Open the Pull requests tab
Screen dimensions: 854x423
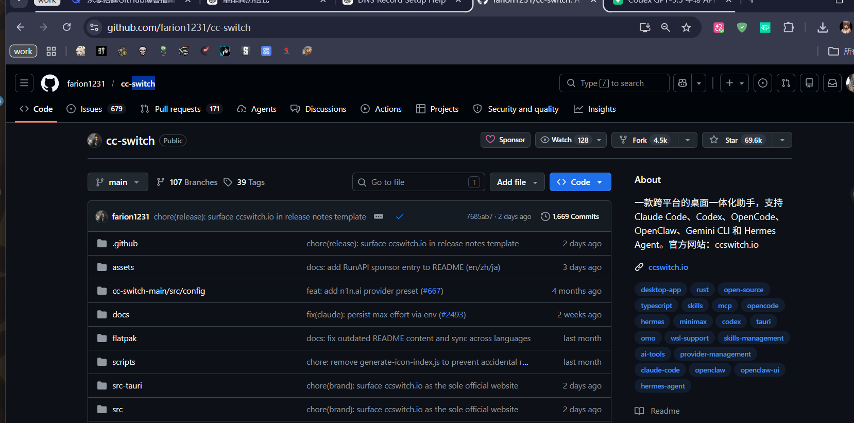(x=181, y=109)
